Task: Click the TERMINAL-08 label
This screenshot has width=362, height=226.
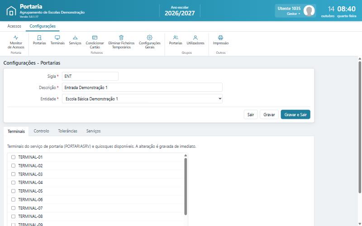Action: point(30,217)
